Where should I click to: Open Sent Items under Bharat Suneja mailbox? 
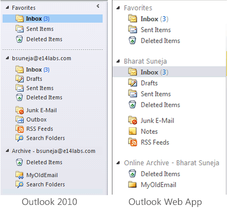(x=156, y=94)
